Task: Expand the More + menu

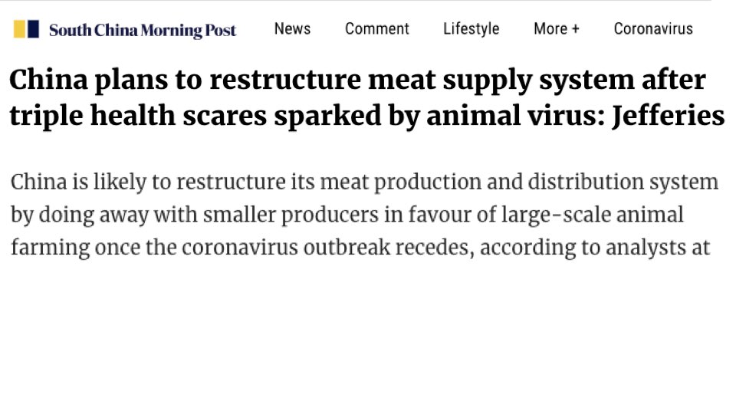Action: (557, 28)
